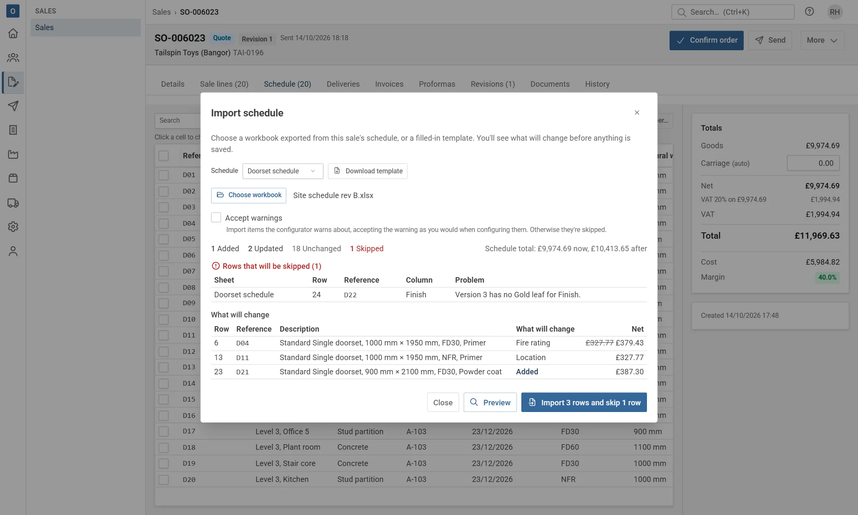Open the Customers people icon in sidebar
The image size is (858, 515).
tap(13, 58)
